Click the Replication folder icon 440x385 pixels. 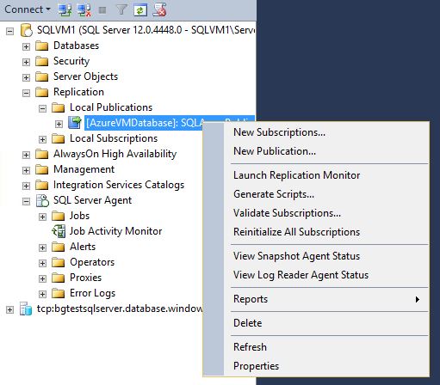pyautogui.click(x=42, y=92)
